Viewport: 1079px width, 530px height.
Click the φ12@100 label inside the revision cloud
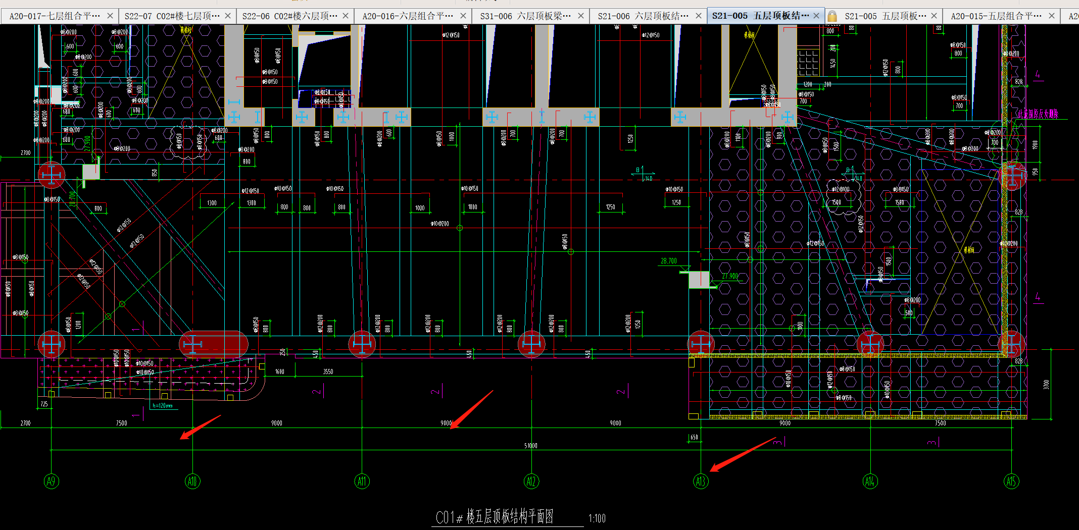coord(841,189)
